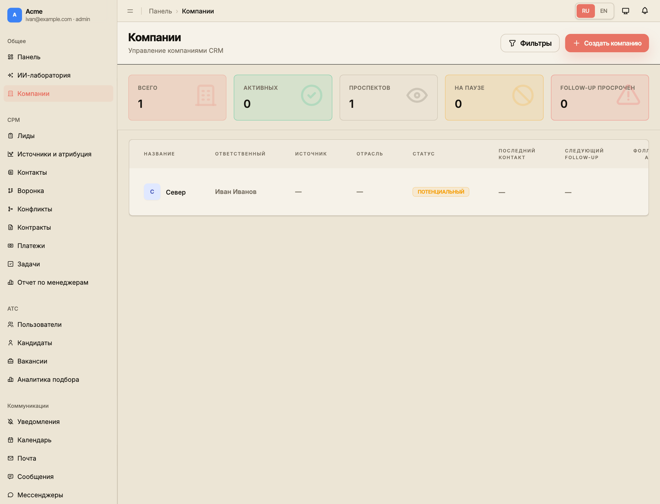The height and width of the screenshot is (504, 660).
Task: Open the Север company name
Action: point(176,192)
